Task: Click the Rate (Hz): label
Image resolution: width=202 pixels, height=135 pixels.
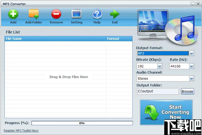Action: [178, 60]
